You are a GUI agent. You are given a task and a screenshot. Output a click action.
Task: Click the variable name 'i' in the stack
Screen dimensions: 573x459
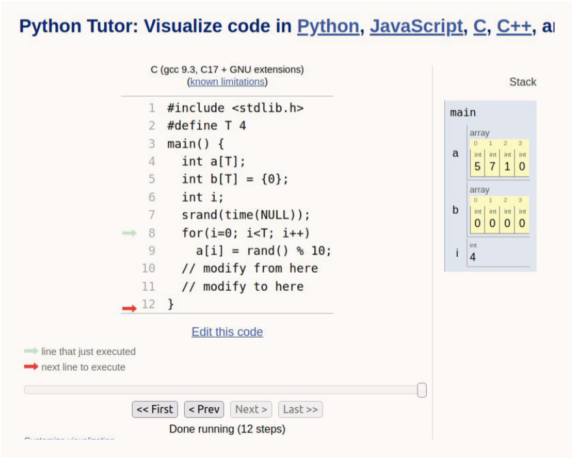(457, 253)
